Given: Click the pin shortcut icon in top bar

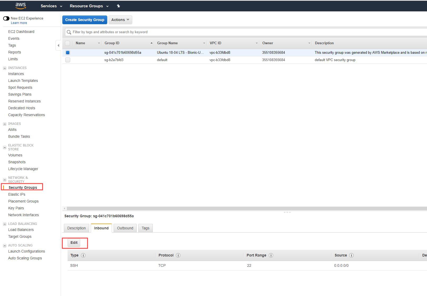Looking at the screenshot, I should pos(118,6).
